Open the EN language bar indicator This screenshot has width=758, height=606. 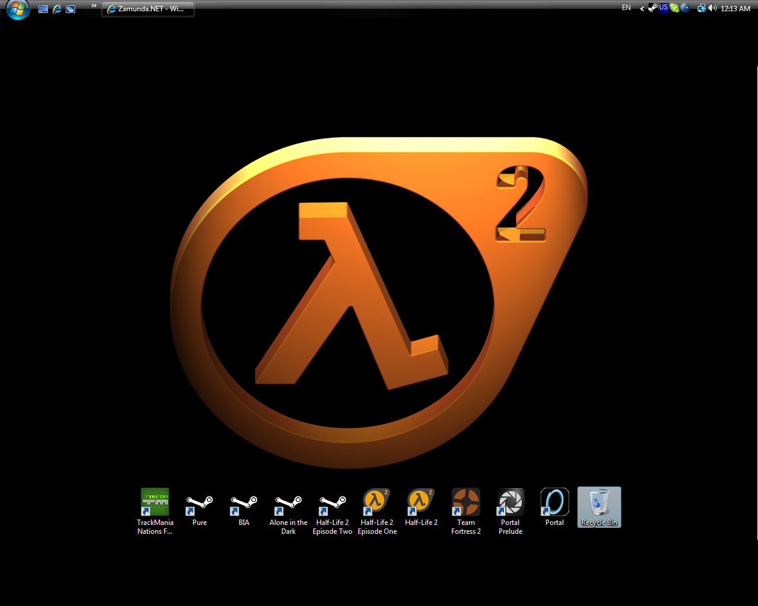coord(627,8)
